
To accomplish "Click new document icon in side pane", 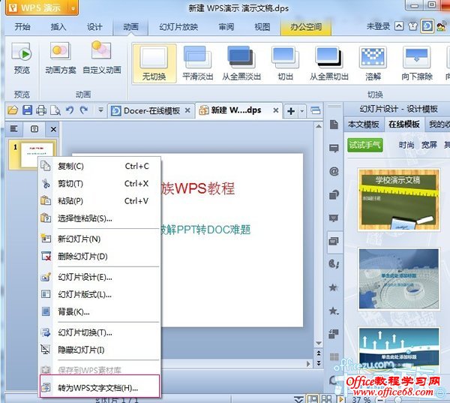I will pyautogui.click(x=334, y=125).
